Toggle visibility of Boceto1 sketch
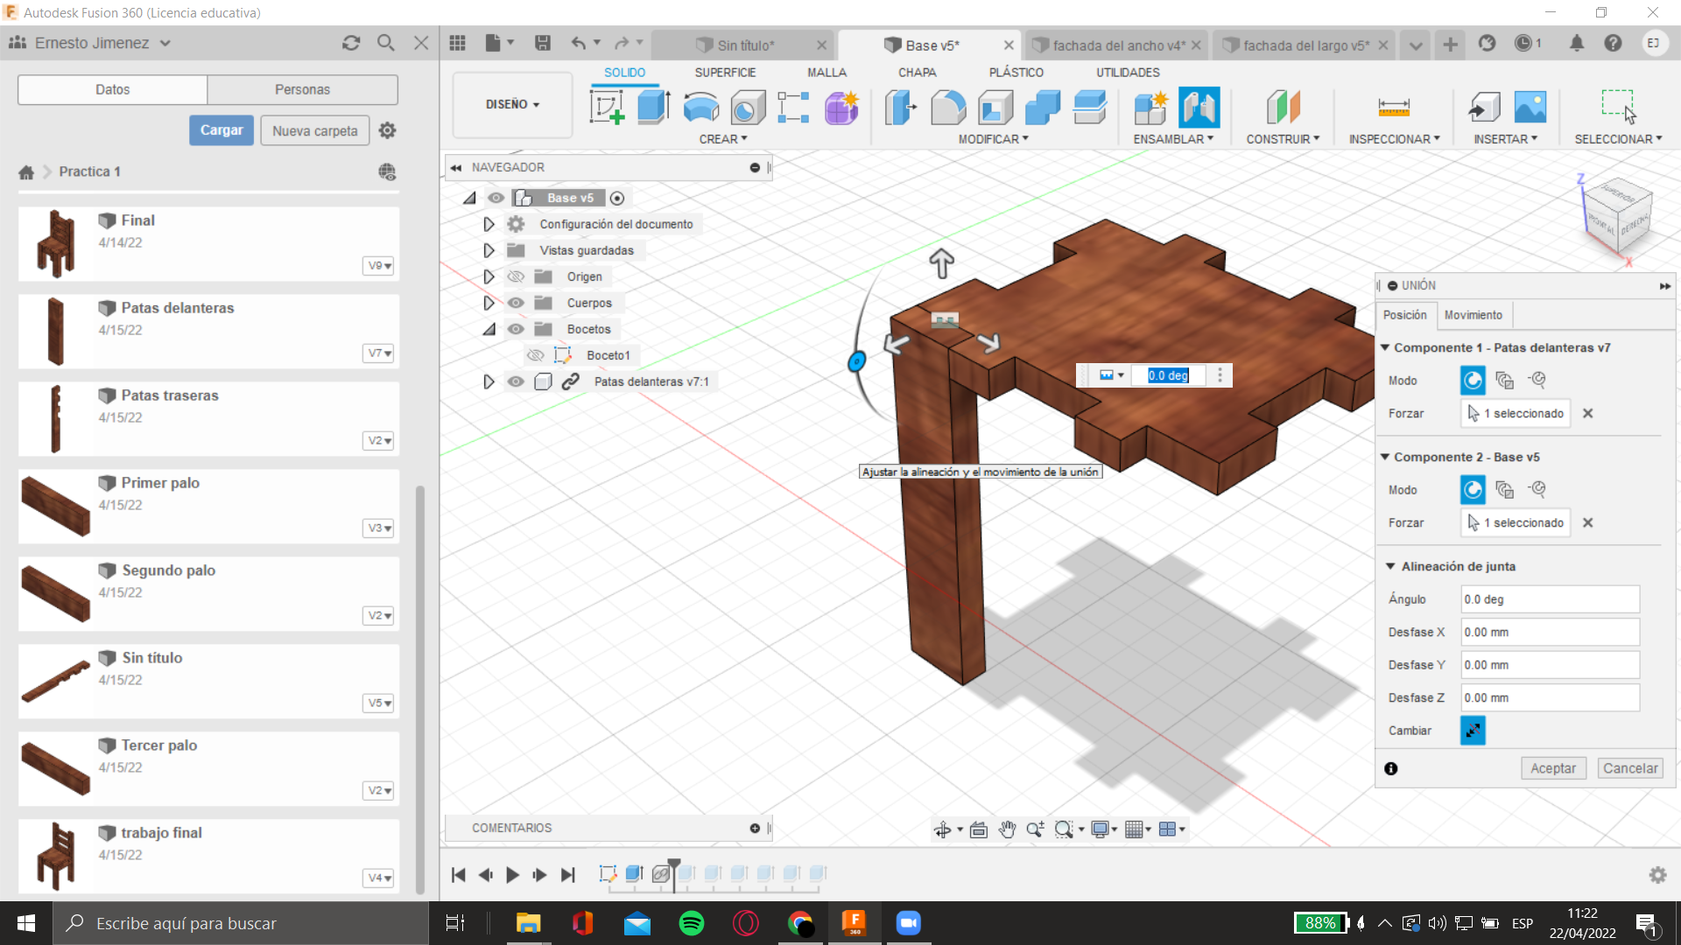Viewport: 1681px width, 945px height. tap(535, 355)
